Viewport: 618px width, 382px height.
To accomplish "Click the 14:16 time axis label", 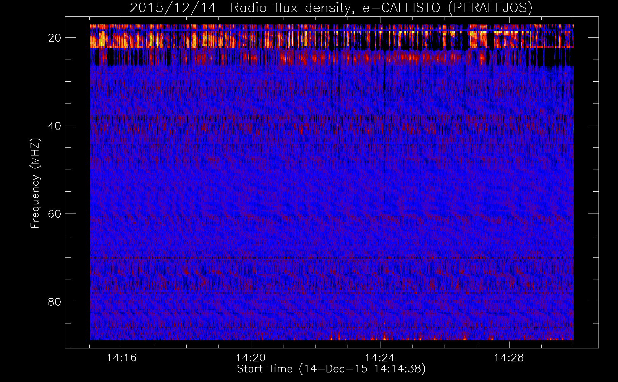I will coord(122,358).
